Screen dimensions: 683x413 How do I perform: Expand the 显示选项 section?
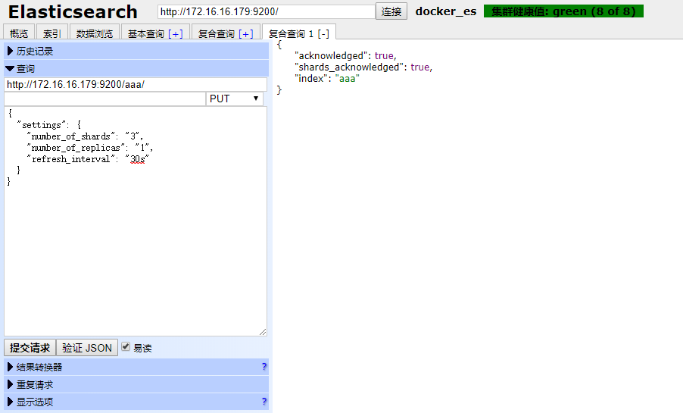pyautogui.click(x=35, y=402)
